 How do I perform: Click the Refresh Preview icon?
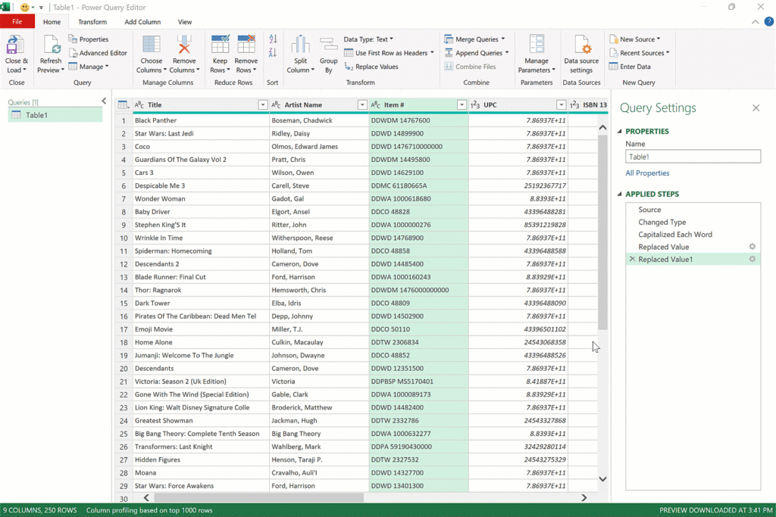click(51, 45)
